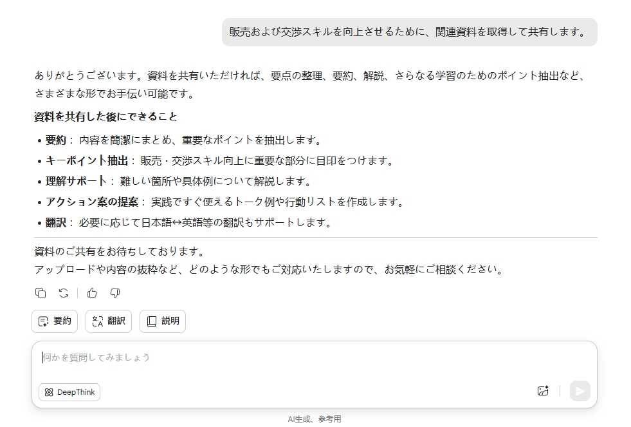Click the line 資料のご共有をお待ちしております。
The width and height of the screenshot is (631, 427).
click(x=120, y=251)
